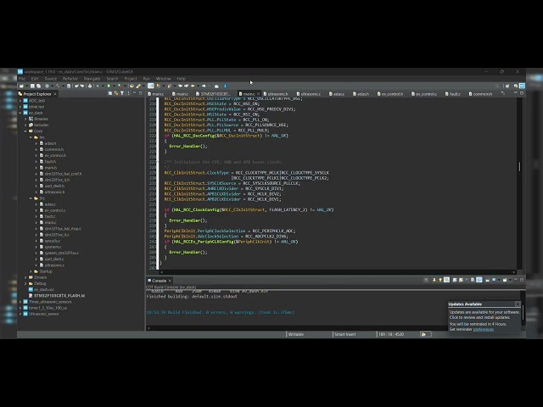This screenshot has width=543, height=407.
Task: Show hidden editor tabs chevron
Action: 502,93
